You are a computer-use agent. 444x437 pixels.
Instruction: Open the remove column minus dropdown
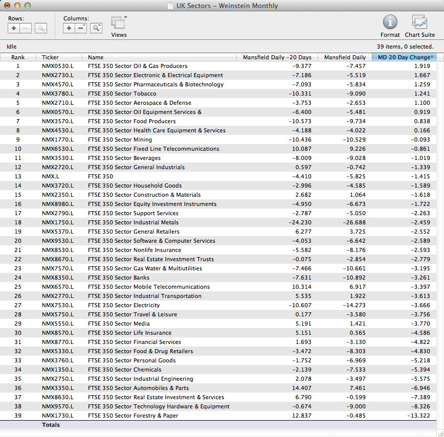coord(81,28)
